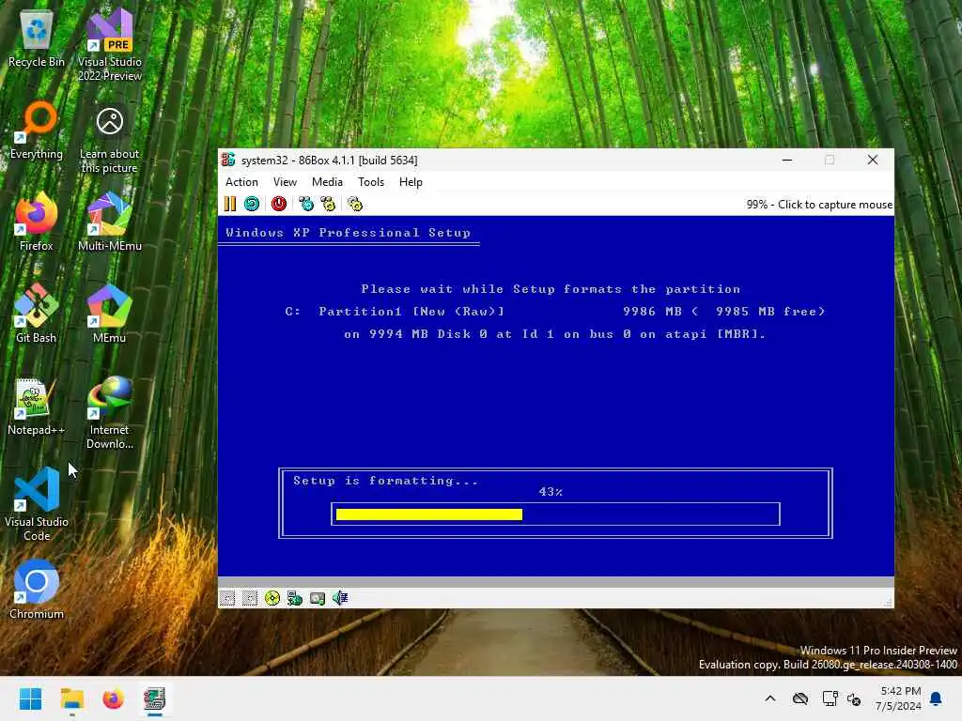
Task: Click the CD-ROM disc status bar icon
Action: coord(272,598)
